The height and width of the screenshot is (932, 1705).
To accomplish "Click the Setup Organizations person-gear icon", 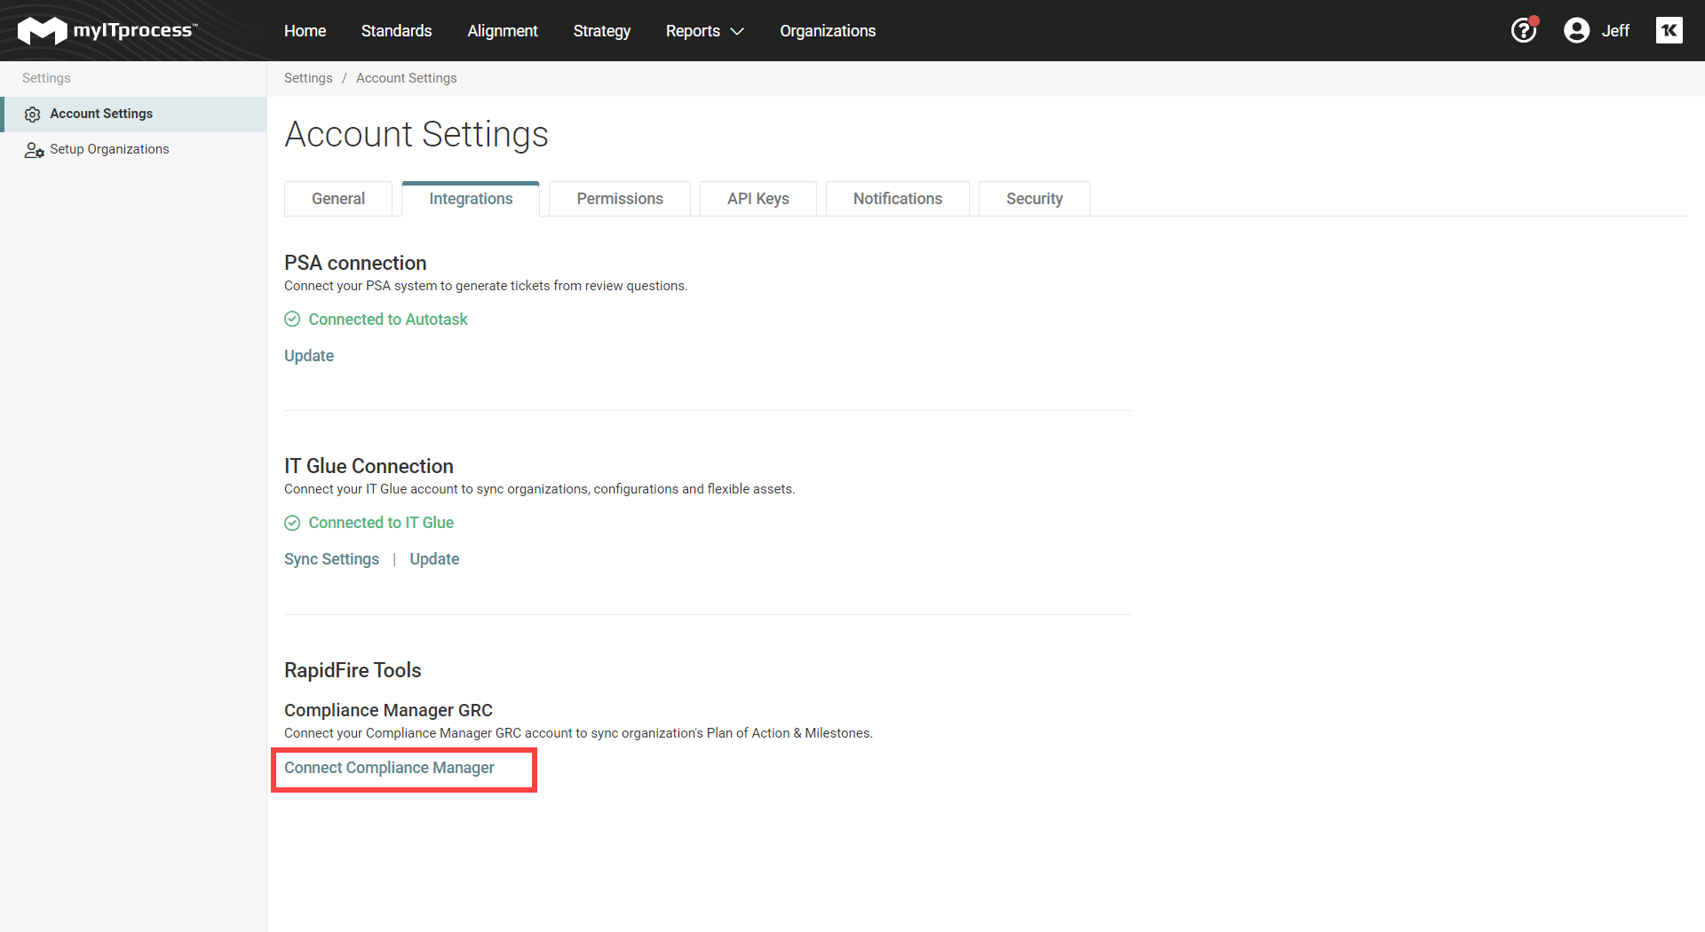I will [x=34, y=150].
